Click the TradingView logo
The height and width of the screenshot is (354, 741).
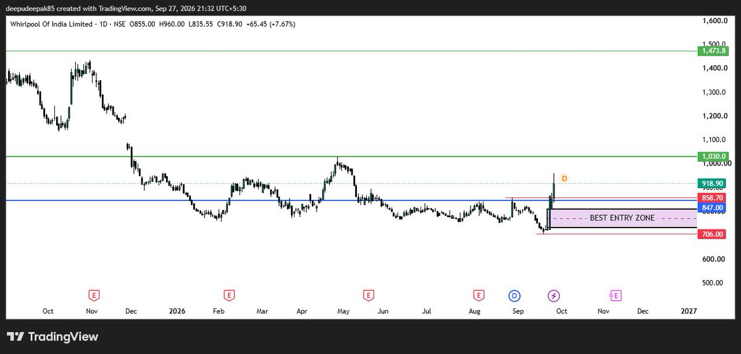(52, 337)
